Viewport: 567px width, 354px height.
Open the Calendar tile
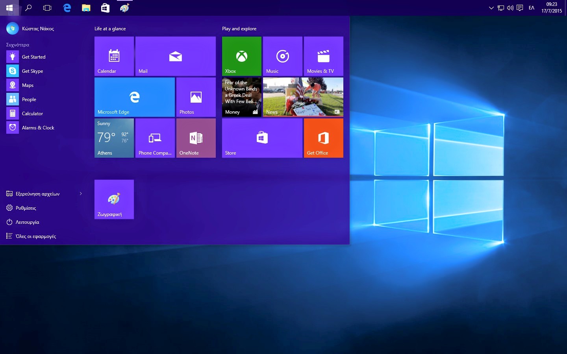point(114,56)
